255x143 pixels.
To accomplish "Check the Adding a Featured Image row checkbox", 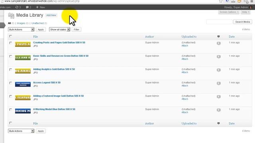I will (11, 96).
